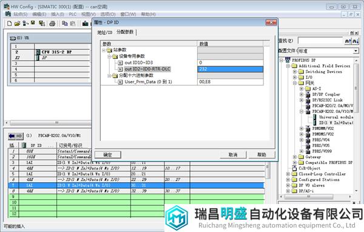364x232 pixels.
Task: Click the CiR-Object icon in catalog
Action: click(x=294, y=168)
